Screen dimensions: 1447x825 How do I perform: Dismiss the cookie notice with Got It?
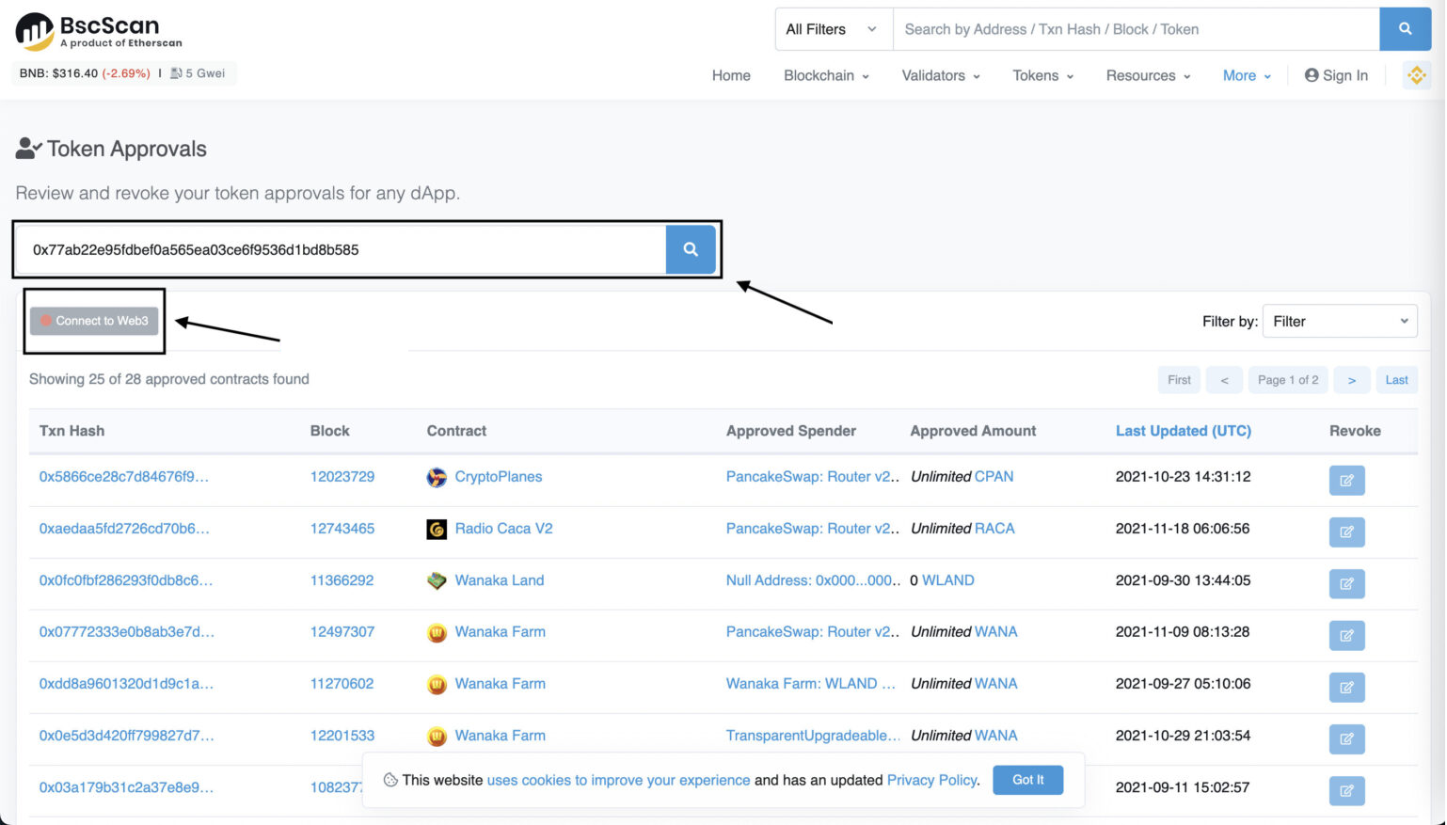(x=1027, y=780)
